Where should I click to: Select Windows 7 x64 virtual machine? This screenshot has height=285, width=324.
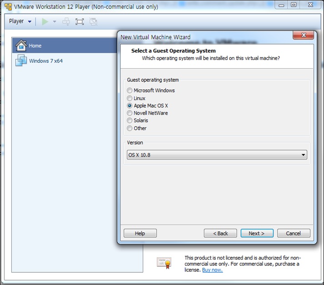tap(45, 61)
